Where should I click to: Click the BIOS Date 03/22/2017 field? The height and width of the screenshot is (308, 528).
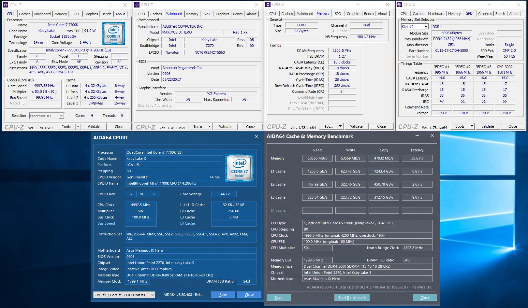(x=209, y=79)
